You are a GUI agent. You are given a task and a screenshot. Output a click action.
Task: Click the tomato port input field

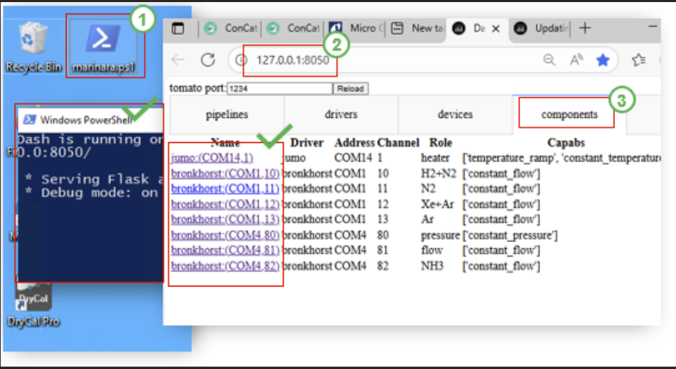click(279, 89)
